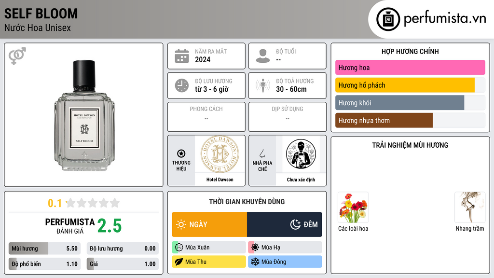494x278 pixels.
Task: Click the calendar icon beside Năm ra mắt
Action: 182,56
